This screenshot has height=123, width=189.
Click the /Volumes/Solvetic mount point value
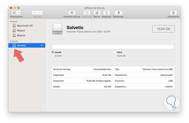click(x=102, y=69)
